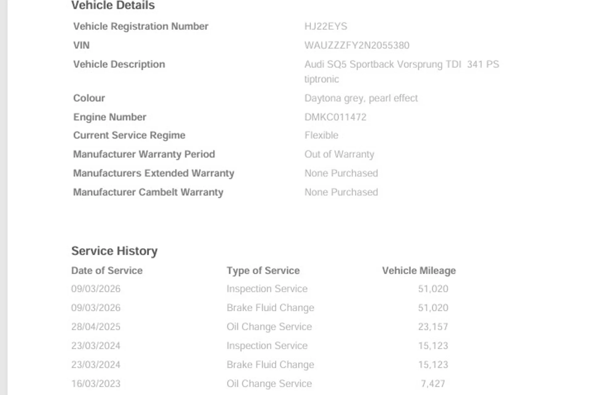Click the VIN value WAUZZZFY2N2055380
This screenshot has height=395, width=593.
(x=357, y=45)
